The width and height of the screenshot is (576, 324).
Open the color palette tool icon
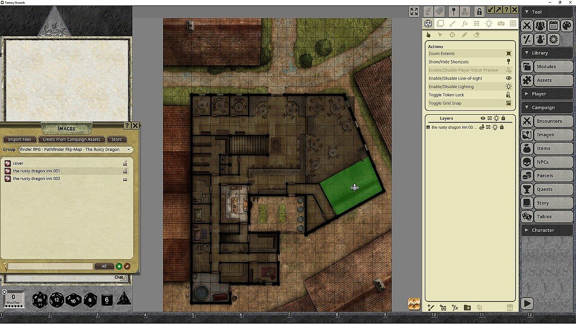pos(567,26)
